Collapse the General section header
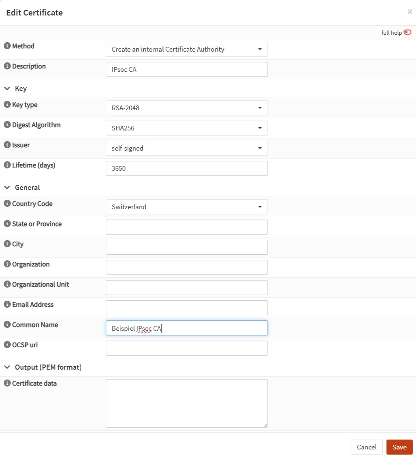416x456 pixels. point(7,188)
